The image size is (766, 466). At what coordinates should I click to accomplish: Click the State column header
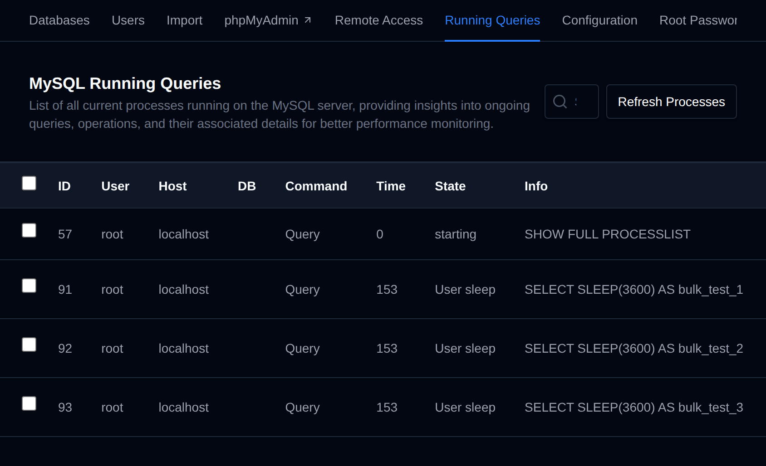450,186
